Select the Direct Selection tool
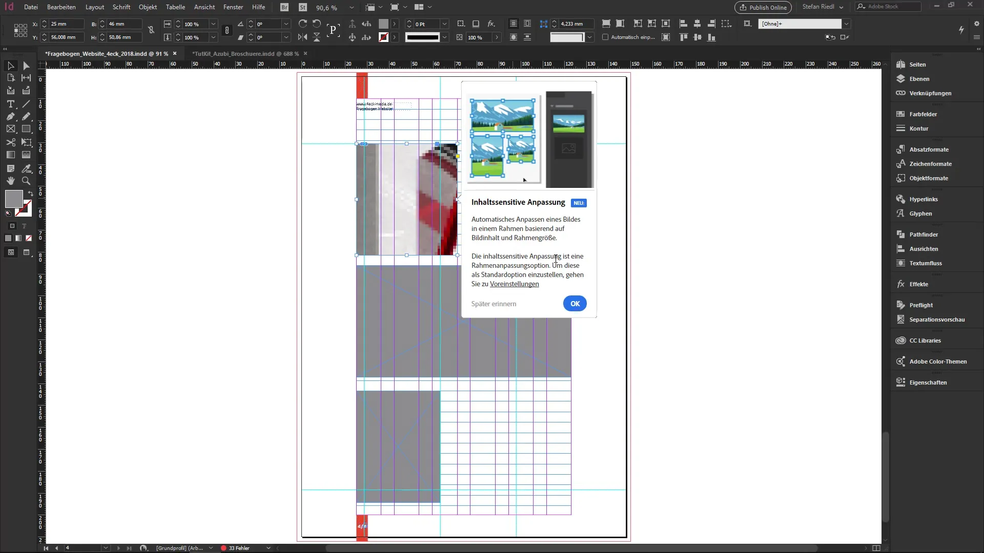This screenshot has height=553, width=984. (26, 66)
